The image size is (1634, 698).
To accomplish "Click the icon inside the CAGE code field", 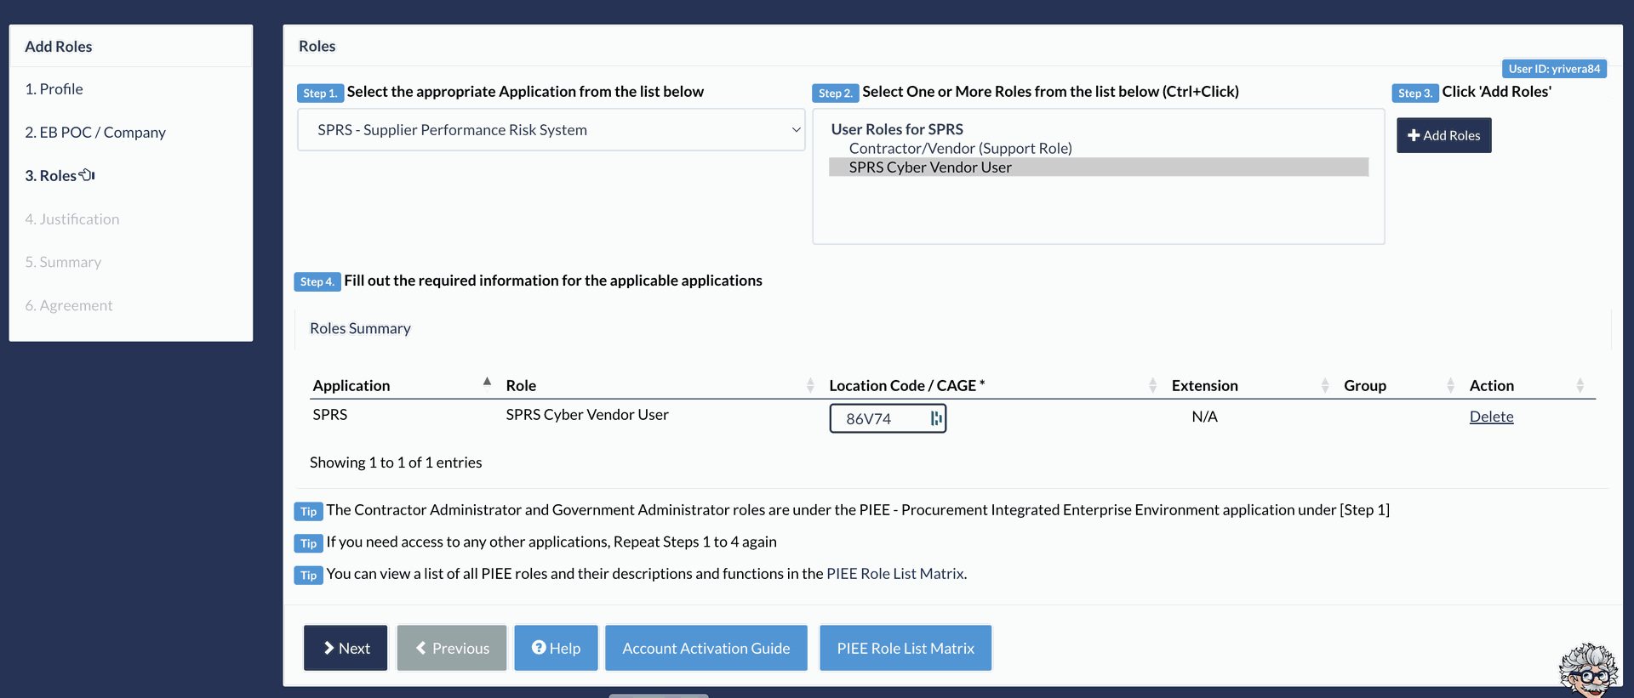I will click(x=935, y=418).
